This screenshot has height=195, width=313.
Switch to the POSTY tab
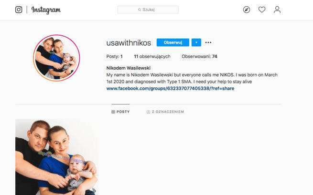(120, 112)
